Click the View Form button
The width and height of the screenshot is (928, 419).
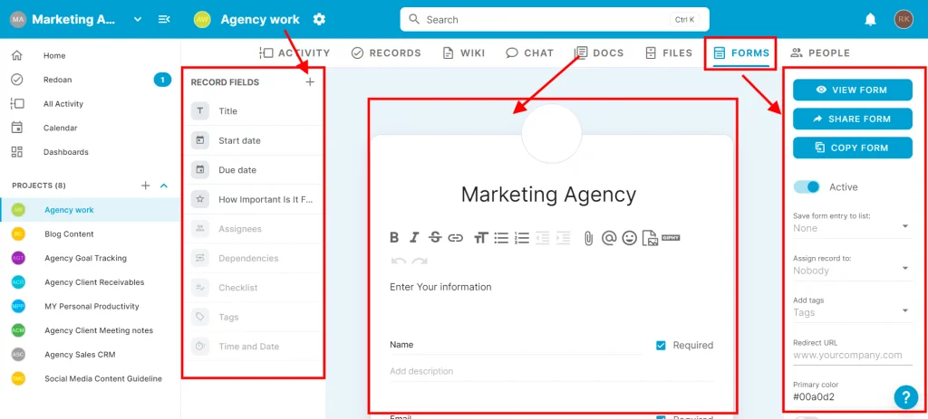852,90
